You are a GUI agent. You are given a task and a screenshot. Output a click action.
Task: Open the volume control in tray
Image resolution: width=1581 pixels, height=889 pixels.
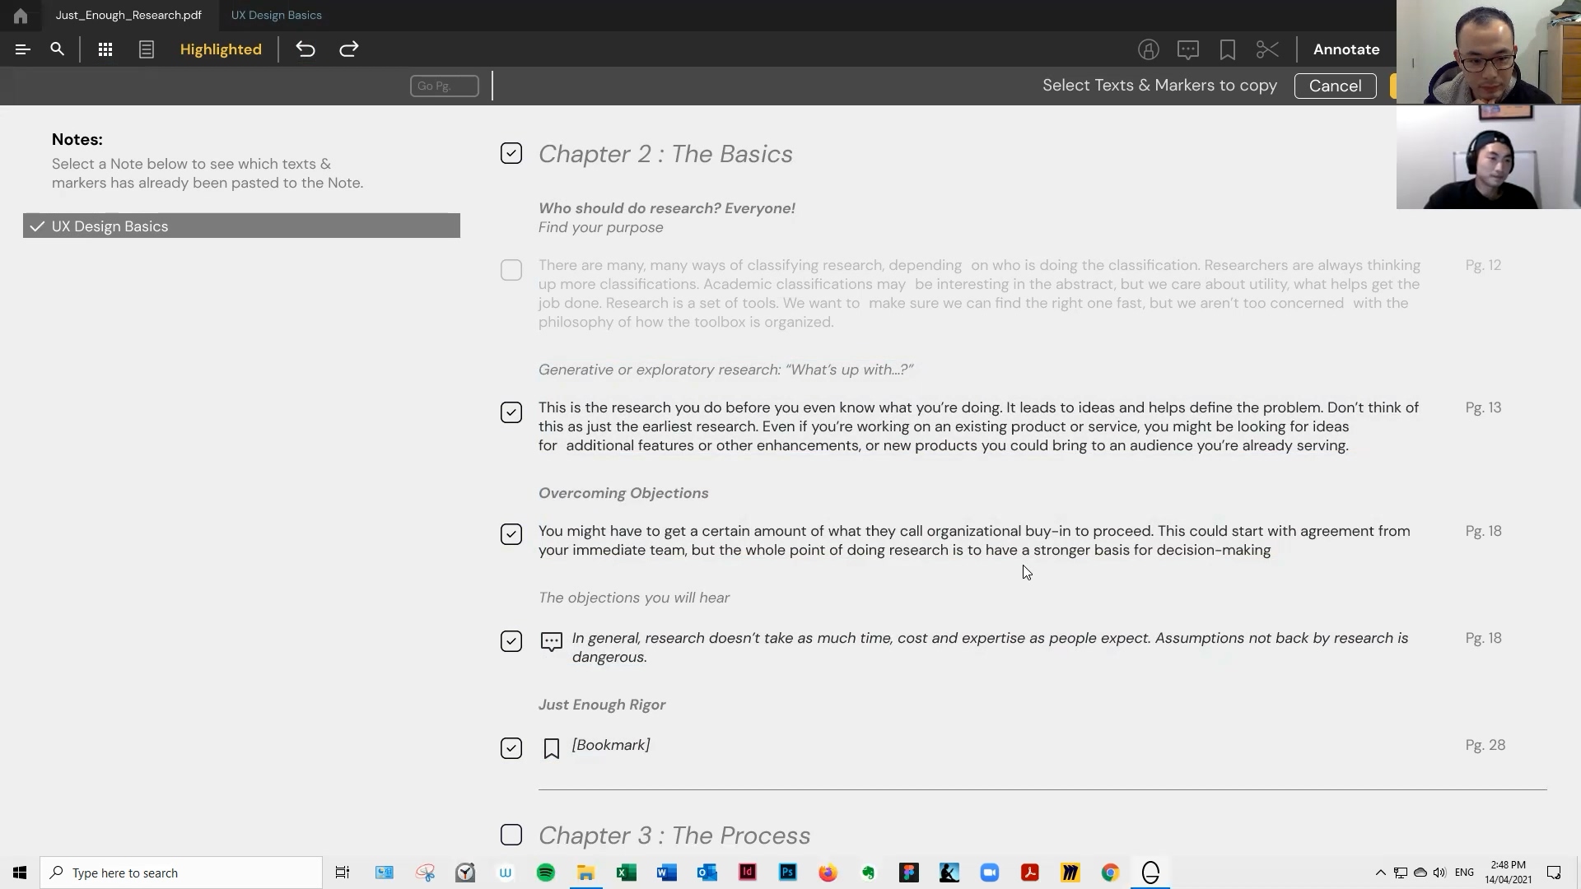[1439, 873]
